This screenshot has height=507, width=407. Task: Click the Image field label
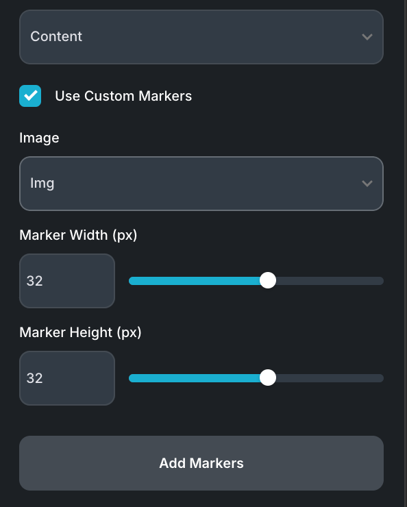(x=39, y=138)
